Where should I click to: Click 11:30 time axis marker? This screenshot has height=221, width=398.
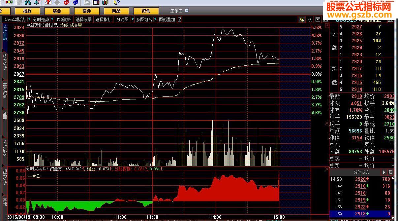pos(152,217)
